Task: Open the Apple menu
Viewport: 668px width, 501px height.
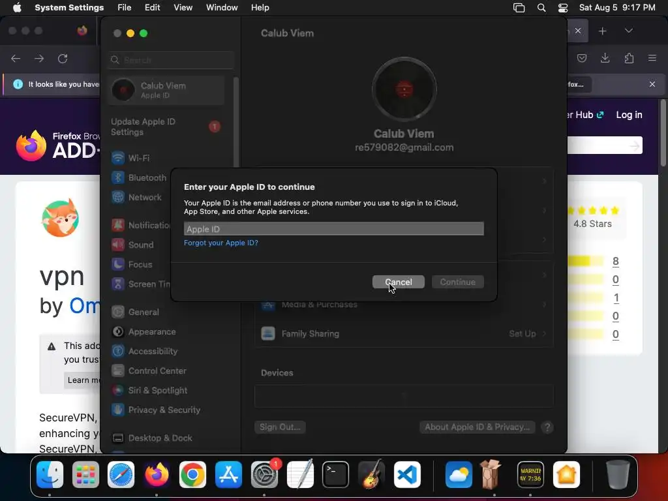Action: (17, 7)
